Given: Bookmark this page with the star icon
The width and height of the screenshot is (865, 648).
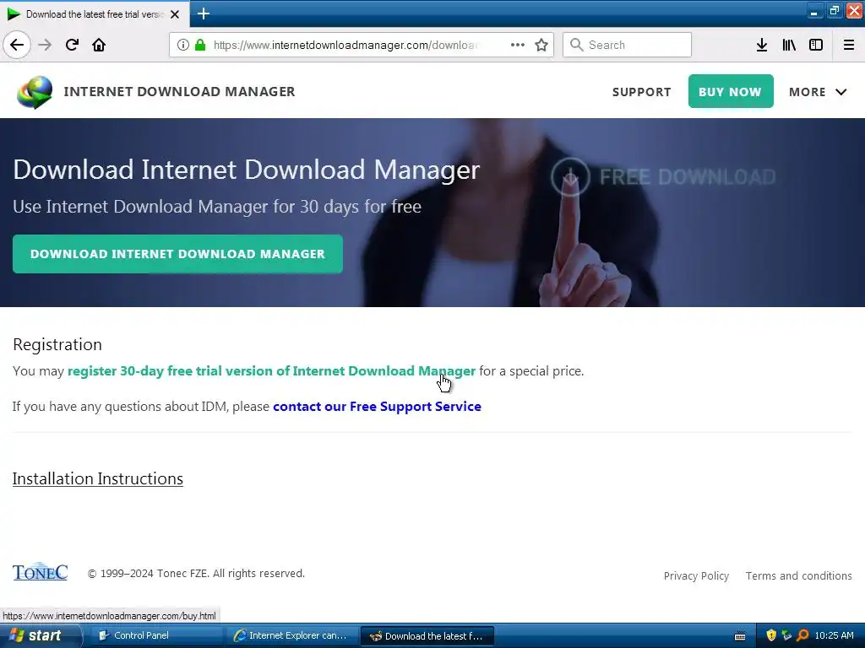Looking at the screenshot, I should [541, 45].
